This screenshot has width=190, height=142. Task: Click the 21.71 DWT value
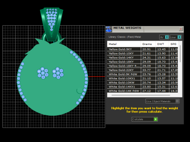tap(161, 70)
